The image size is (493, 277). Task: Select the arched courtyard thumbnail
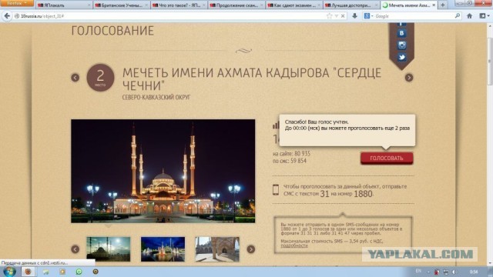pos(217,249)
